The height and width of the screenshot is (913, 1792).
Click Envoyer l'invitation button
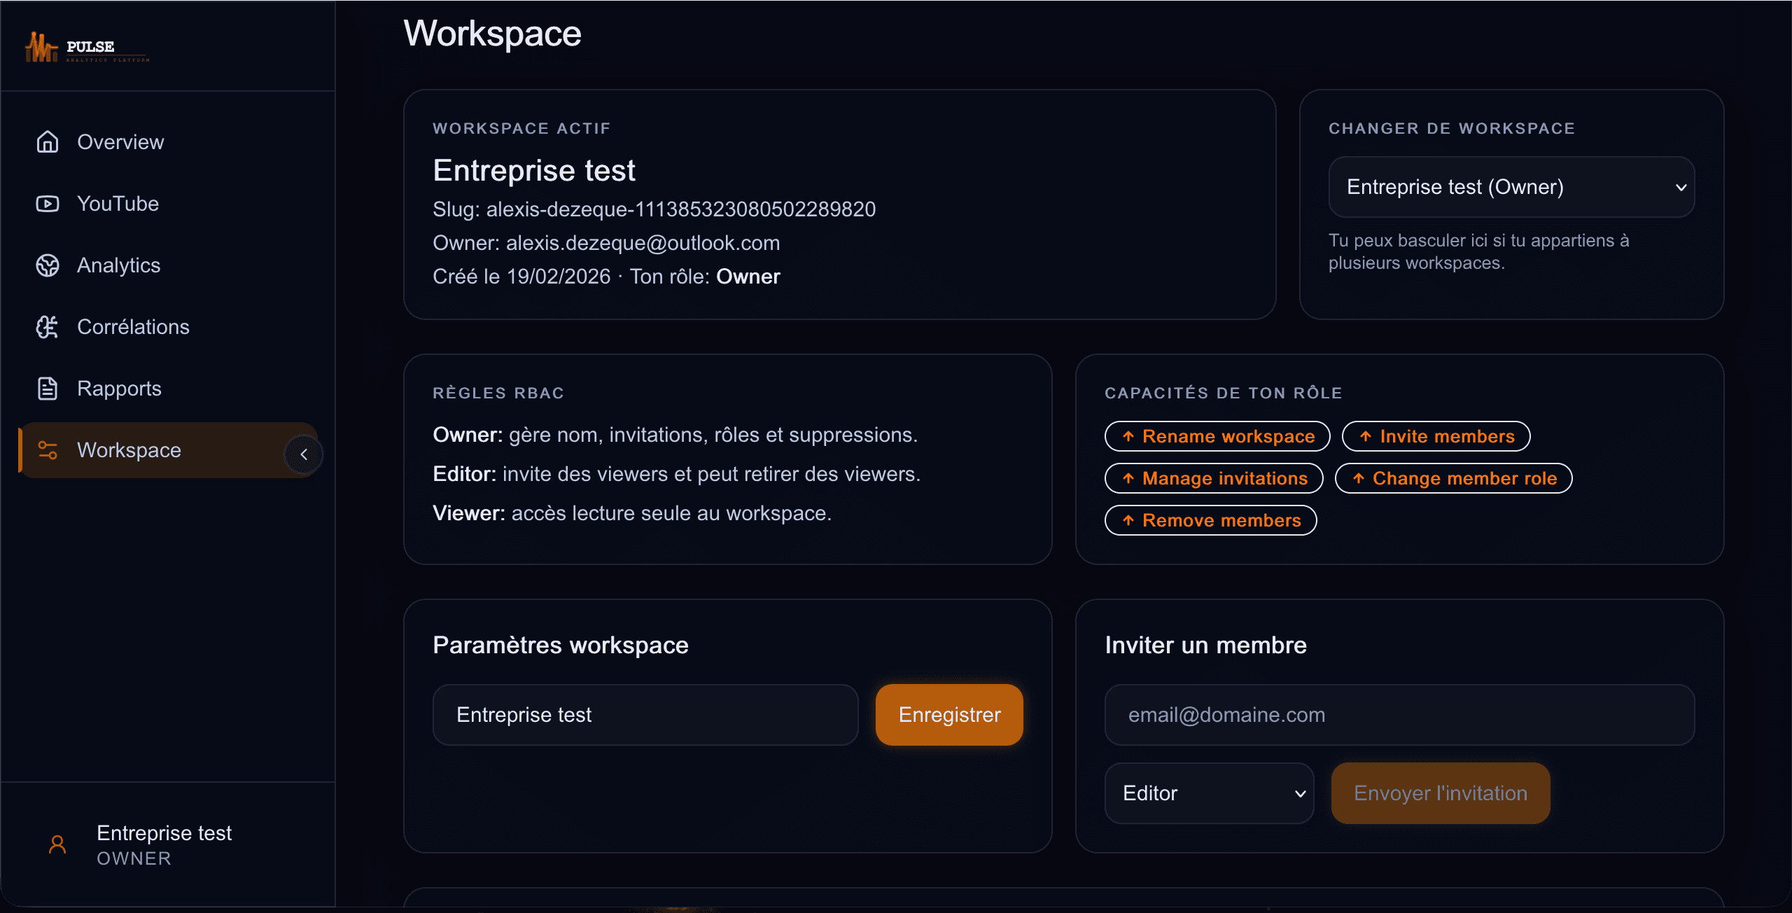point(1440,793)
